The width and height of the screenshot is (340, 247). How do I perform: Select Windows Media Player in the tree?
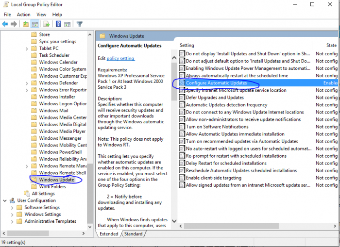(62, 132)
